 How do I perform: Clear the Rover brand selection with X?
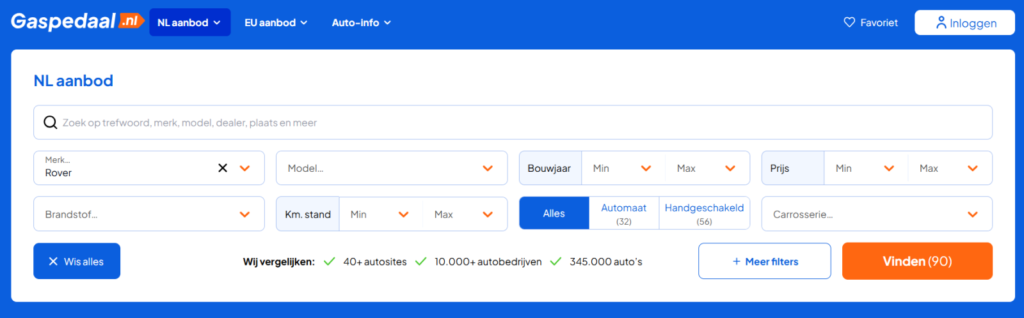pos(223,168)
